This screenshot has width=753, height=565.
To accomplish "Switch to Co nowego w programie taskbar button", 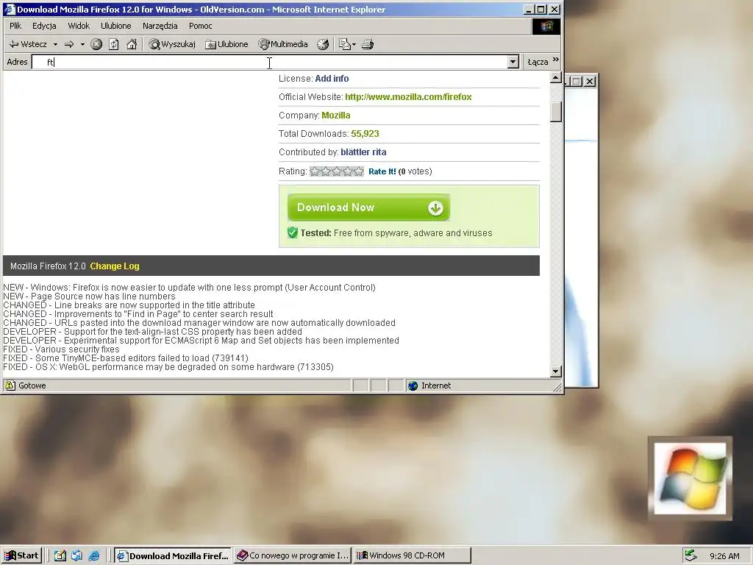I will point(293,556).
